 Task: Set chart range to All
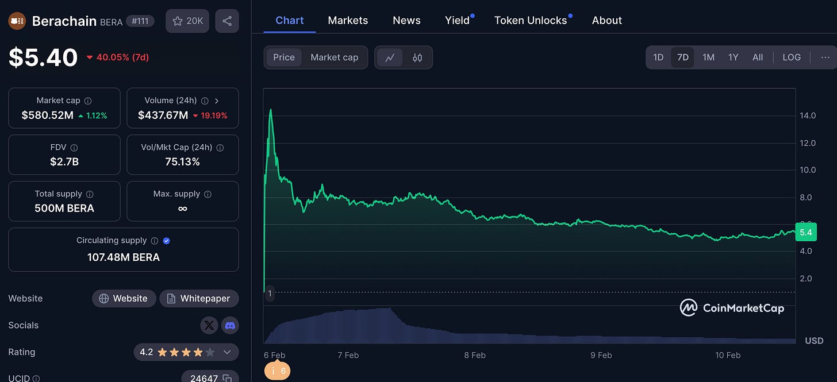758,57
